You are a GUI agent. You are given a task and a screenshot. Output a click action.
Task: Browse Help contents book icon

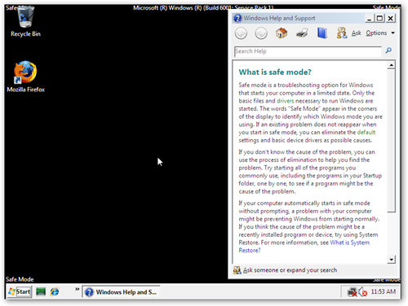pyautogui.click(x=322, y=33)
